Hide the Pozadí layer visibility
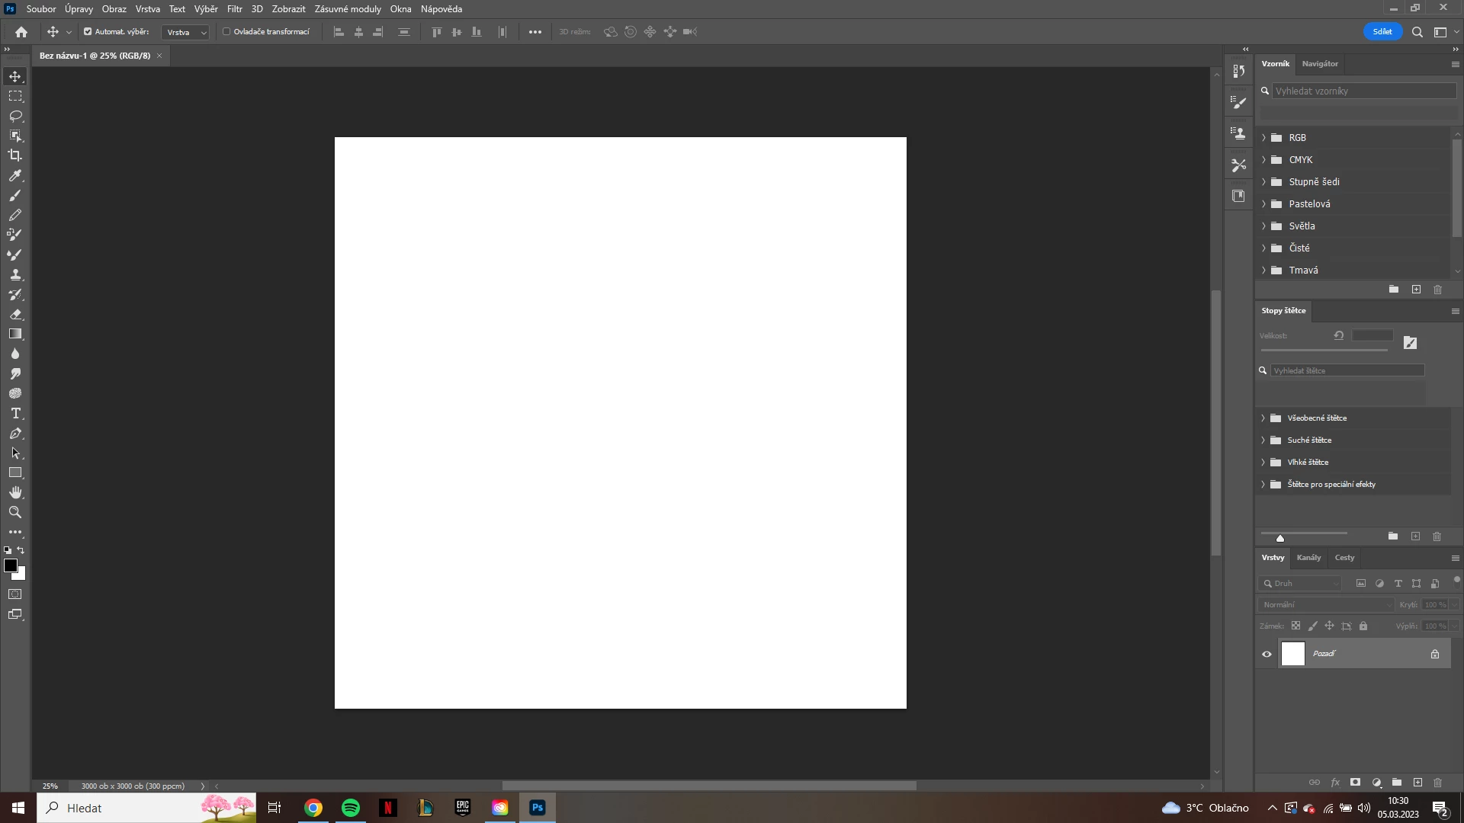 (1267, 654)
